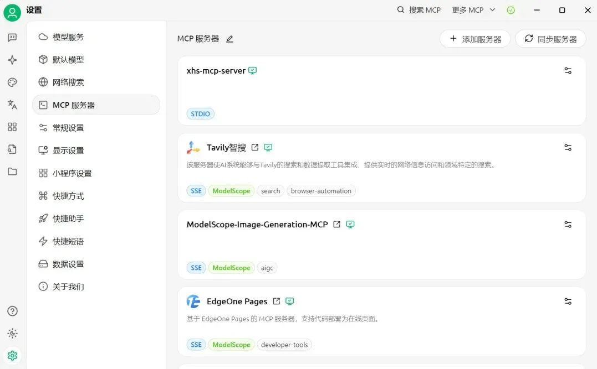Open settings sliders for ModelScope-Image-Generation-MCP
The height and width of the screenshot is (369, 597).
pyautogui.click(x=568, y=225)
